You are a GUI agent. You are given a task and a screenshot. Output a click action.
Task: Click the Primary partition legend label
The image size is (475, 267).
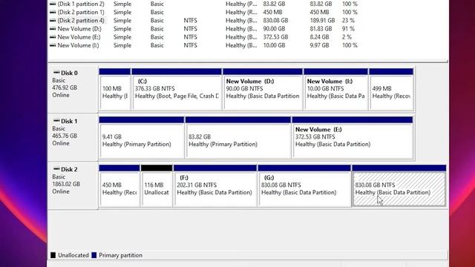point(120,255)
